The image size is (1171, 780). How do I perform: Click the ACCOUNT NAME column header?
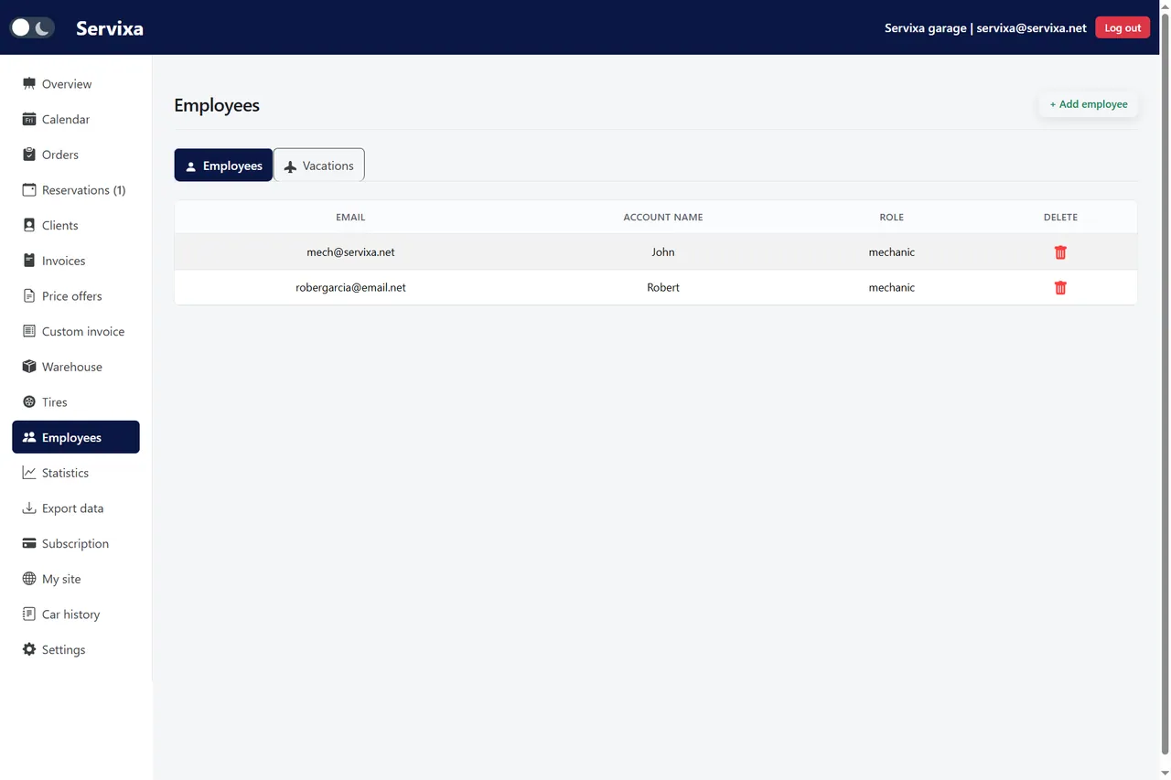663,218
